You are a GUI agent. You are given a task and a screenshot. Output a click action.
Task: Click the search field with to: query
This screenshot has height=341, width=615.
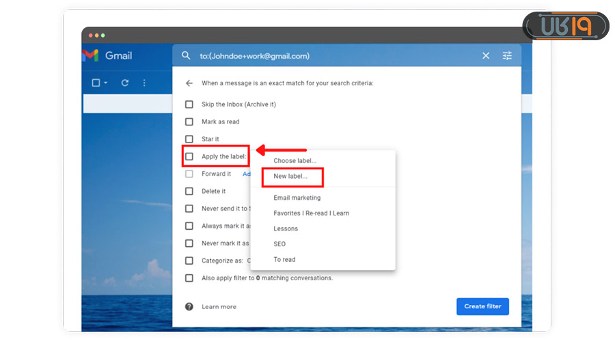[328, 56]
